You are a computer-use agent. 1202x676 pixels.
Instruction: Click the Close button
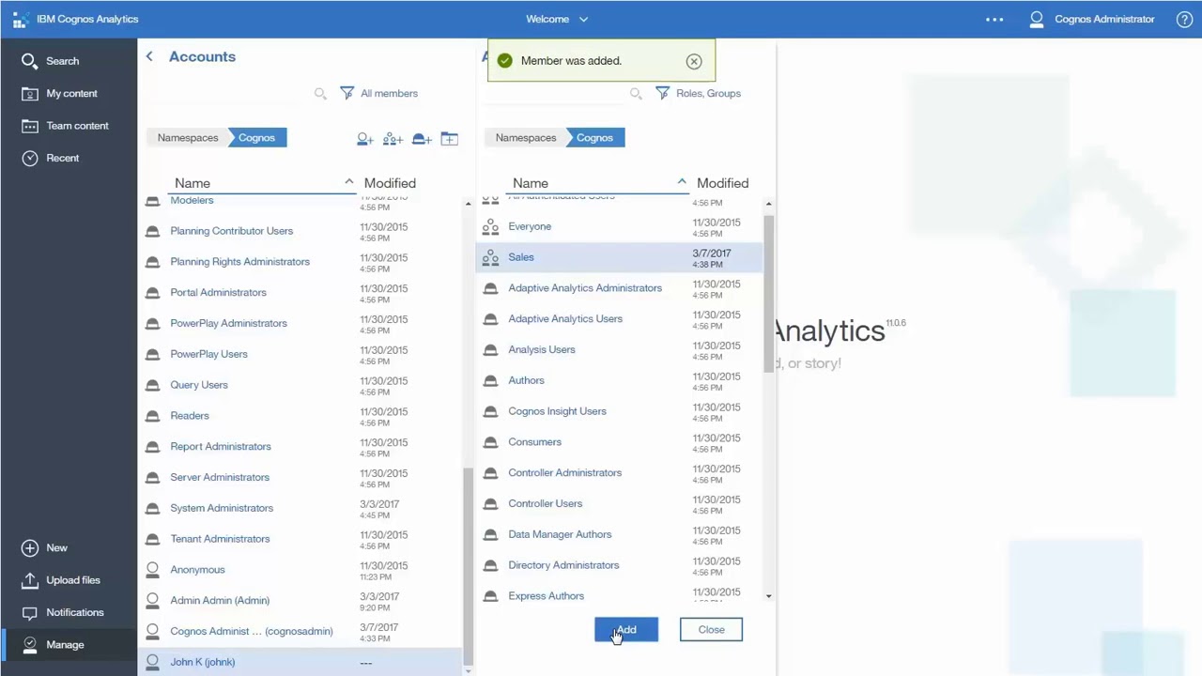coord(711,630)
